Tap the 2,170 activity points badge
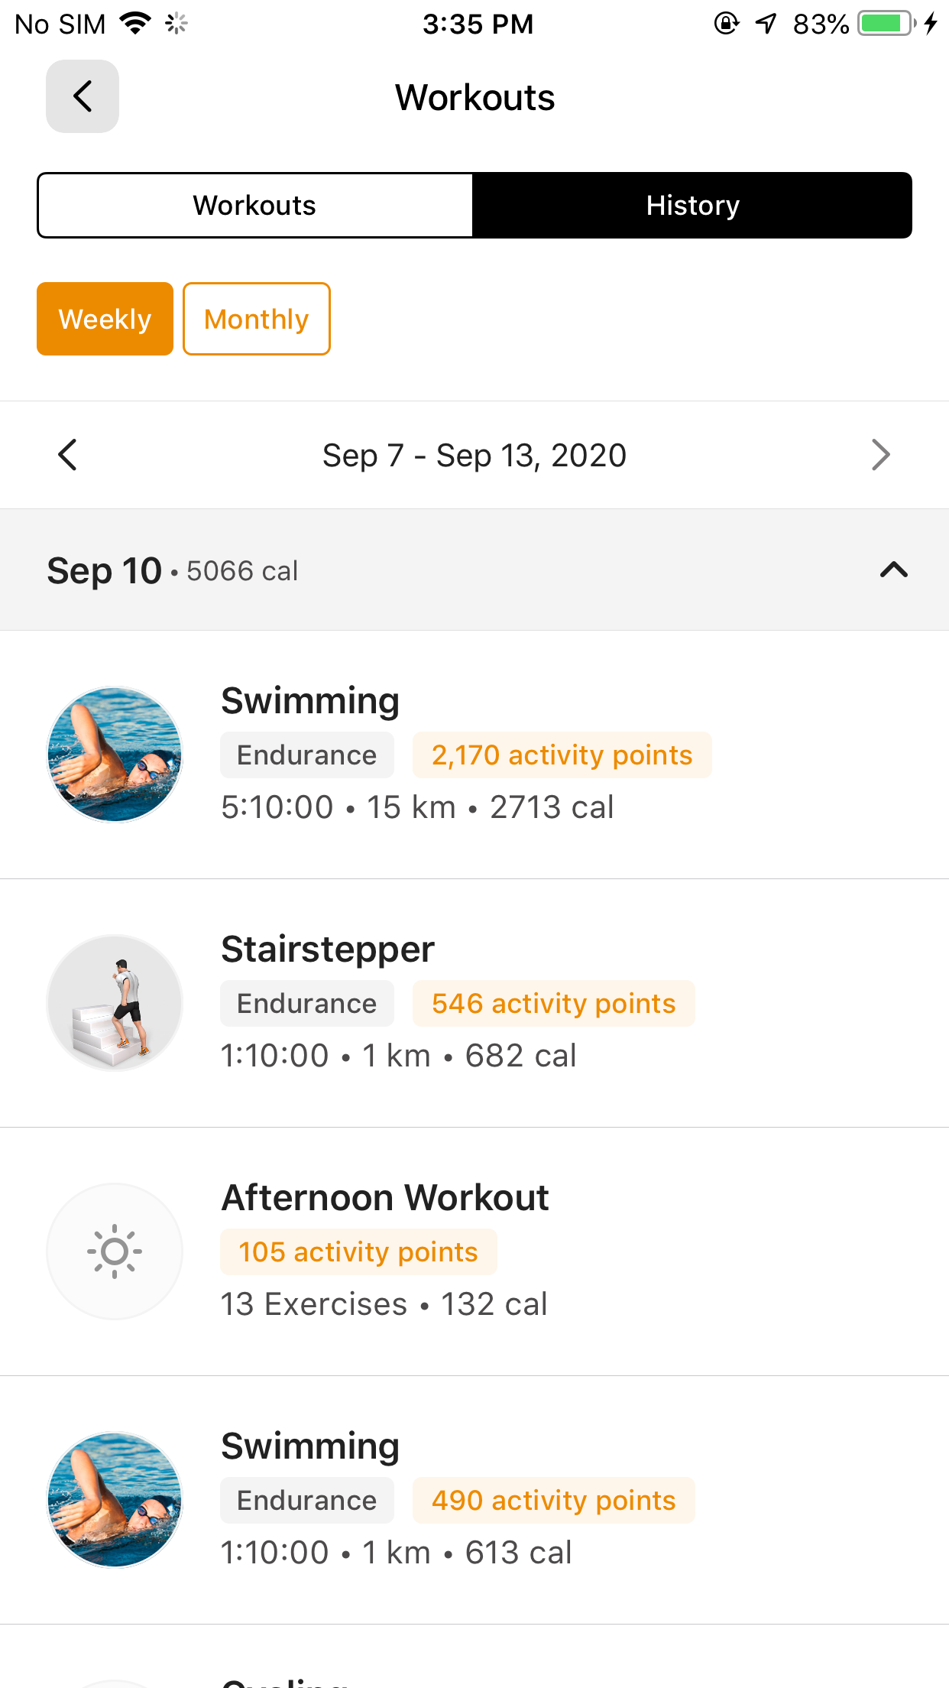949x1688 pixels. coord(562,755)
